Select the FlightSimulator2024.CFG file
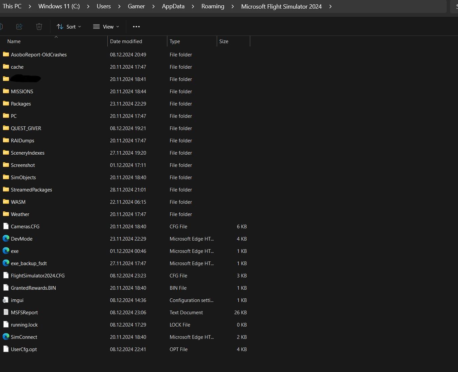458x372 pixels. (38, 275)
